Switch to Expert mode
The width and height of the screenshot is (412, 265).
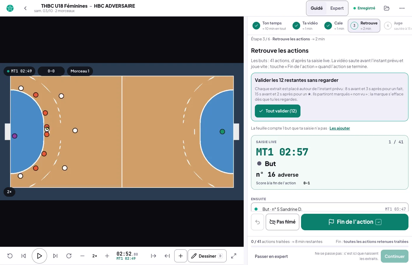(337, 8)
